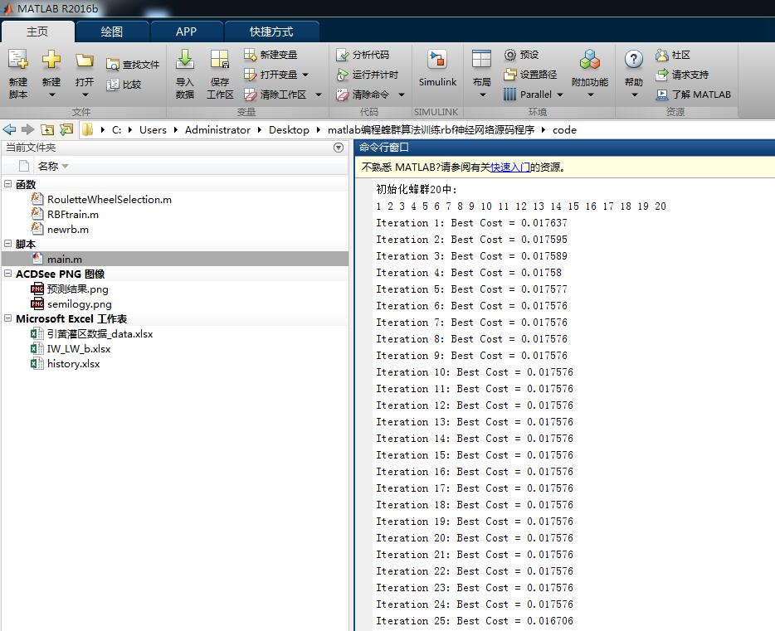Viewport: 775px width, 631px height.
Task: Switch to the 主页 (Home) tab
Action: tap(37, 32)
